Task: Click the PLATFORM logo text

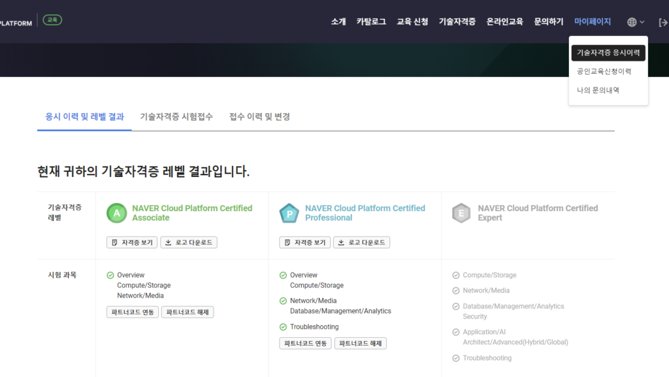Action: pos(16,23)
